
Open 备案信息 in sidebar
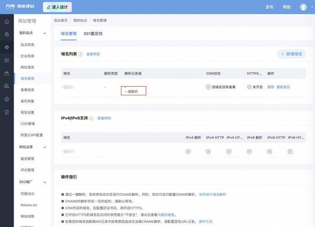coord(27,90)
